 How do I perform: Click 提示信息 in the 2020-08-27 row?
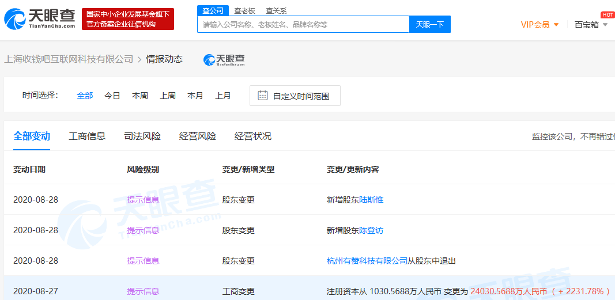point(143,291)
